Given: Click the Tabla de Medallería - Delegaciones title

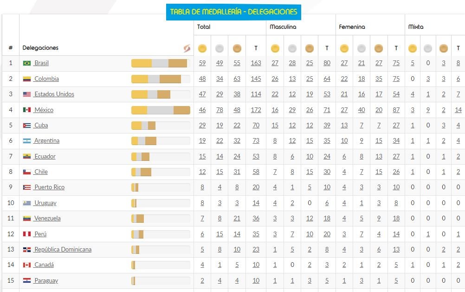Looking at the screenshot, I should tap(233, 12).
